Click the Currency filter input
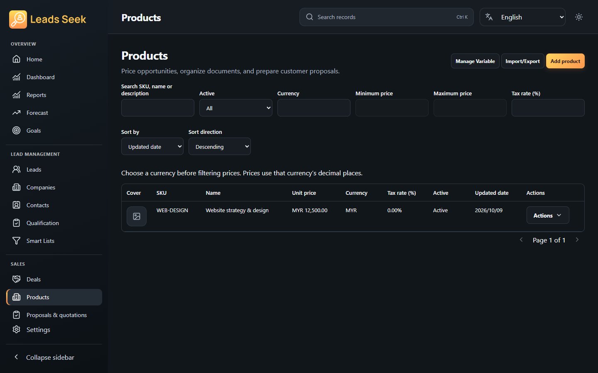Screen dimensions: 598x373 314,108
